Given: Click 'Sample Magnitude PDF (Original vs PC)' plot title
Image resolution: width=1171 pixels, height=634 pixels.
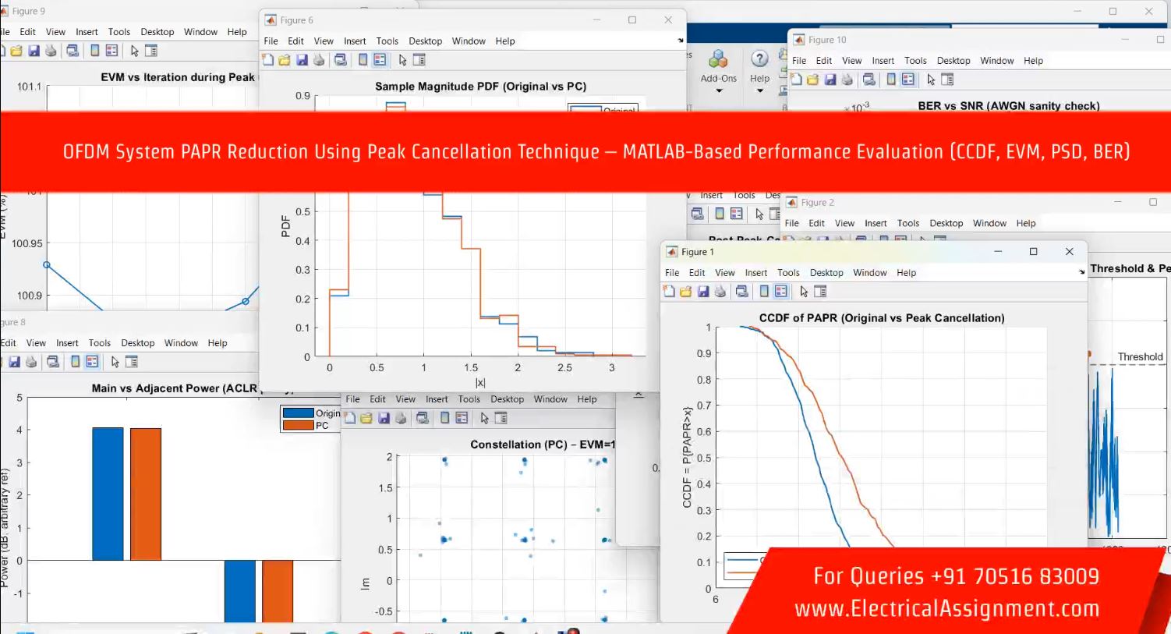Looking at the screenshot, I should (x=480, y=87).
